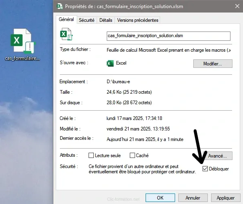Viewport: 243px width, 204px height.
Task: Click the Excel icon in dialog title bar
Action: pyautogui.click(x=60, y=6)
